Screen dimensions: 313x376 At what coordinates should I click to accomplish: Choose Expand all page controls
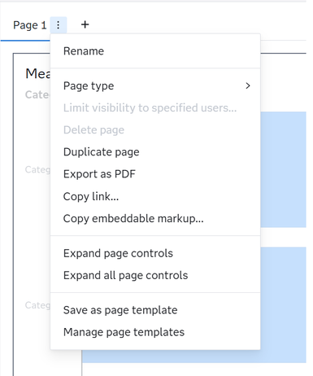(x=155, y=275)
